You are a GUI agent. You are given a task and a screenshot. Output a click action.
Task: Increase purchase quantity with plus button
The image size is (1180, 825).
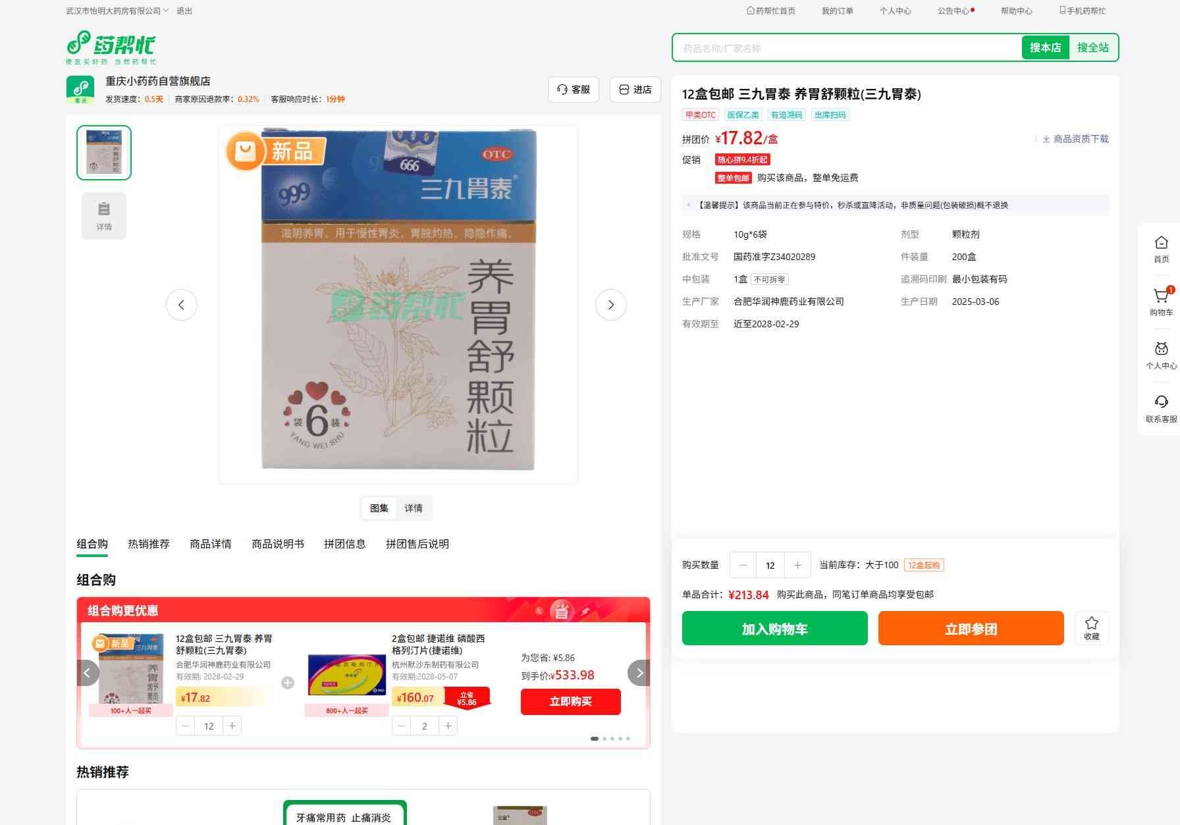797,565
